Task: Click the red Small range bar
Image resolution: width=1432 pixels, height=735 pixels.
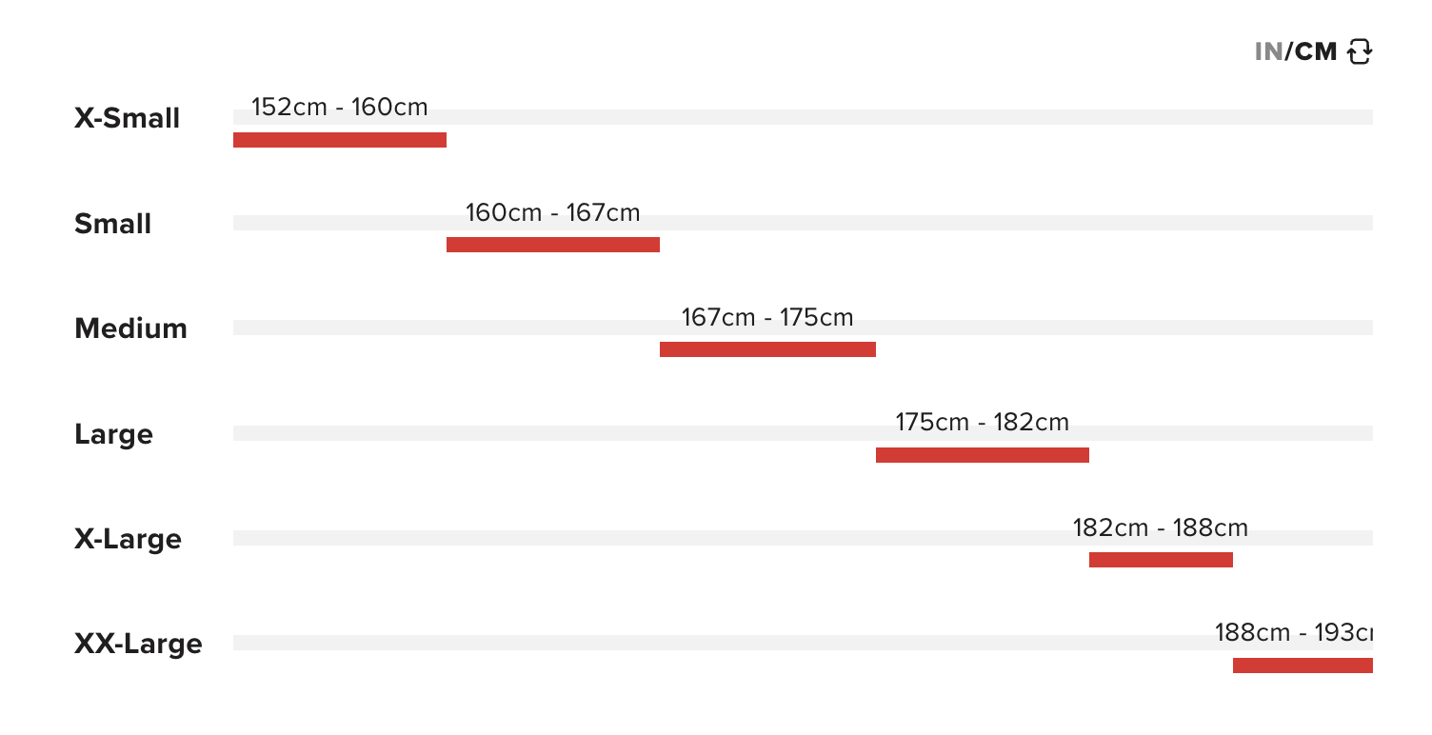Action: [x=553, y=245]
